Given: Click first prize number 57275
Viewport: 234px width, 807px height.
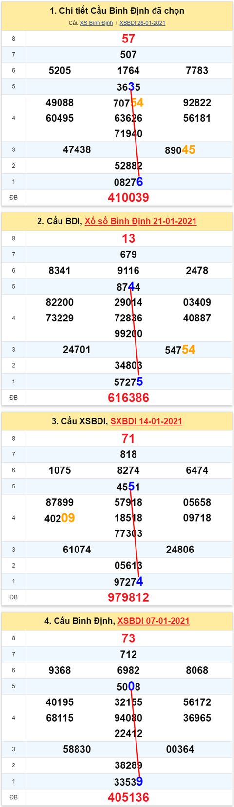Looking at the screenshot, I should coord(128,382).
